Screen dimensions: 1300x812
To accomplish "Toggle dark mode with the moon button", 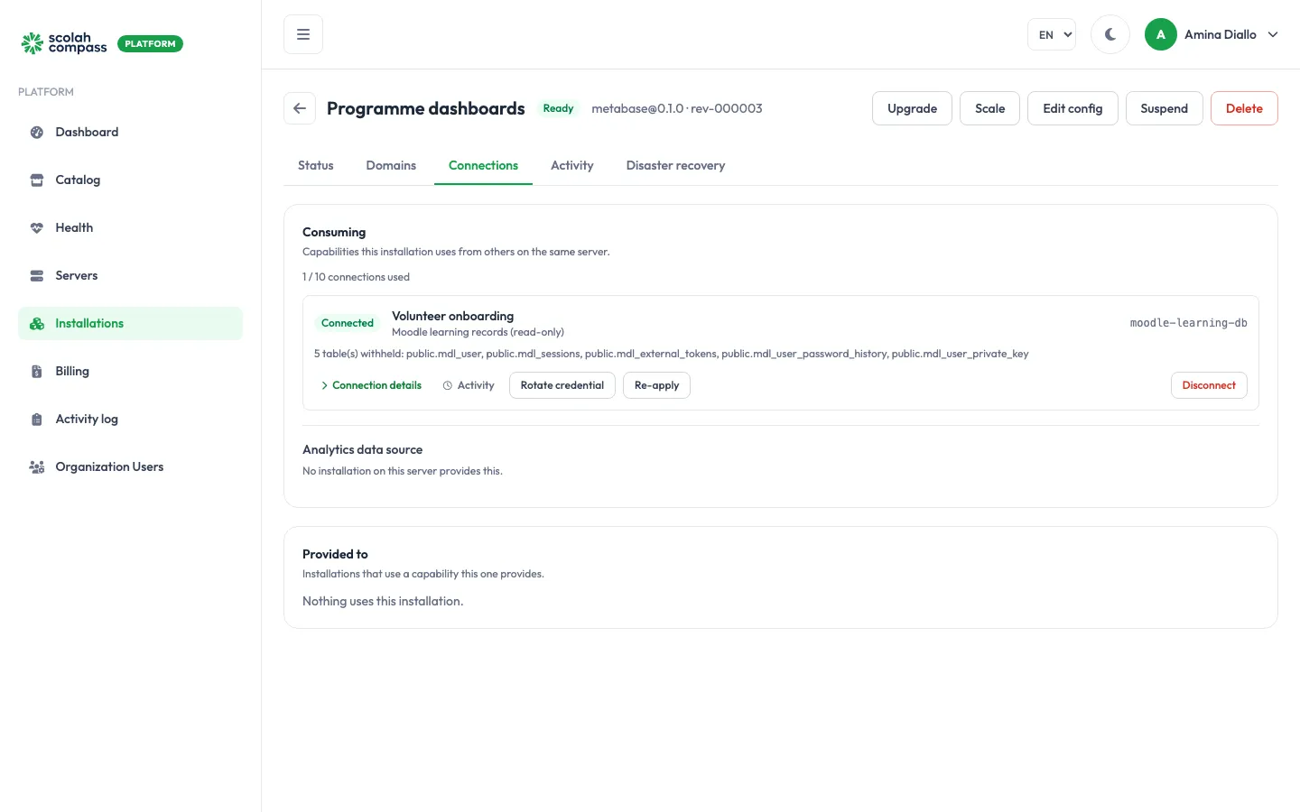I will tap(1110, 34).
